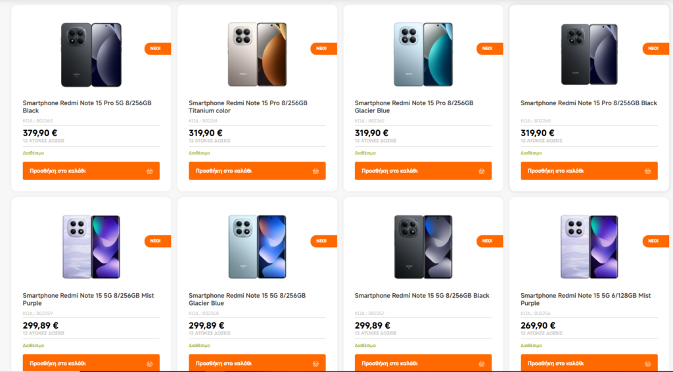This screenshot has height=372, width=673.
Task: Click basket icon on Note 15 5G 6/128GB Mist Purple
Action: pos(647,364)
